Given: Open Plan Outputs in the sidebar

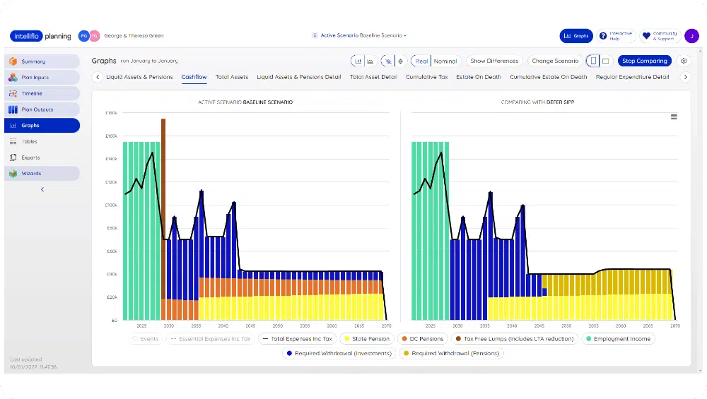Looking at the screenshot, I should [x=42, y=109].
